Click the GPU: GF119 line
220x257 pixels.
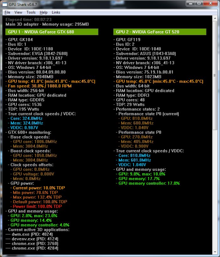[127, 40]
